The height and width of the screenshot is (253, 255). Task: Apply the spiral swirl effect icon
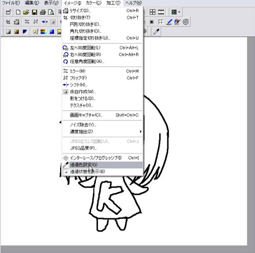tap(186, 22)
